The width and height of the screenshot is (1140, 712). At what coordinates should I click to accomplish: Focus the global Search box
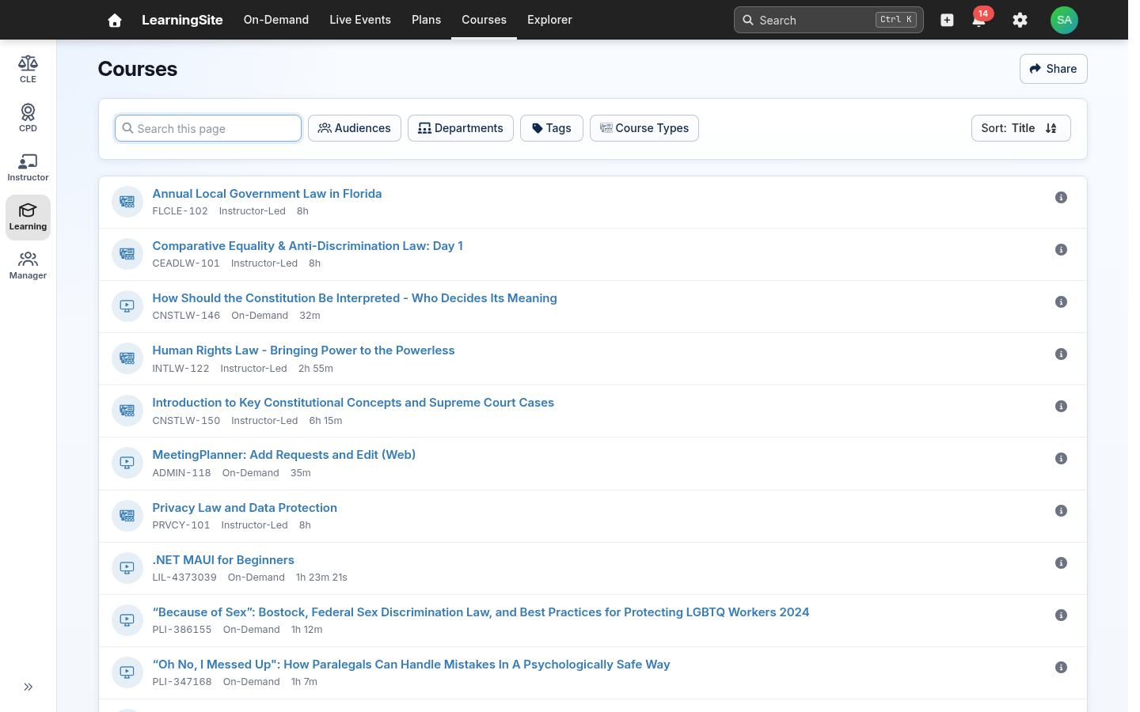pyautogui.click(x=828, y=20)
